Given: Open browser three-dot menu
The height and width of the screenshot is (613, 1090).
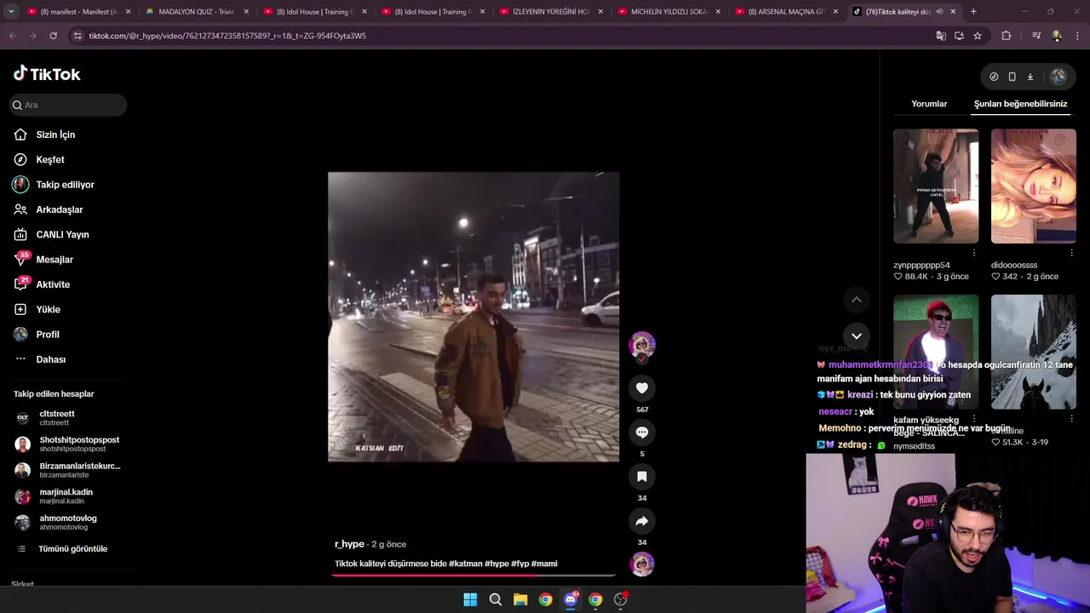Looking at the screenshot, I should tap(1076, 36).
